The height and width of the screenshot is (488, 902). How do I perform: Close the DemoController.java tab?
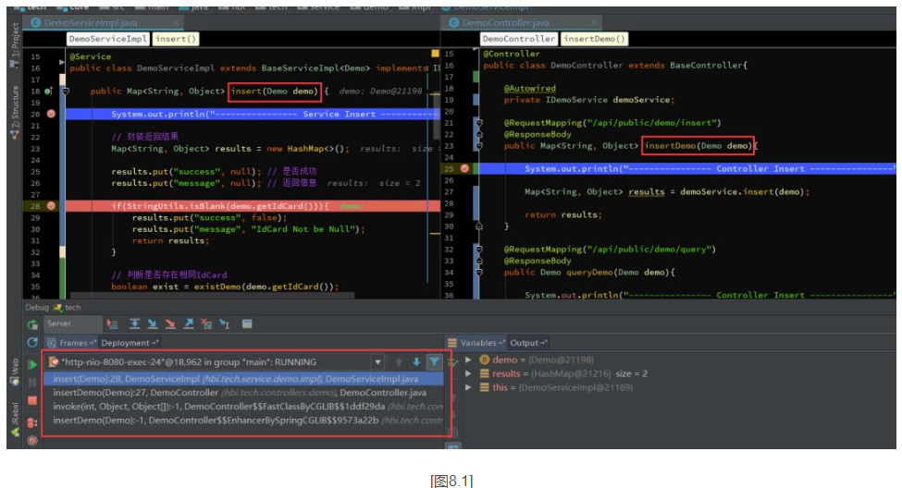click(x=594, y=22)
